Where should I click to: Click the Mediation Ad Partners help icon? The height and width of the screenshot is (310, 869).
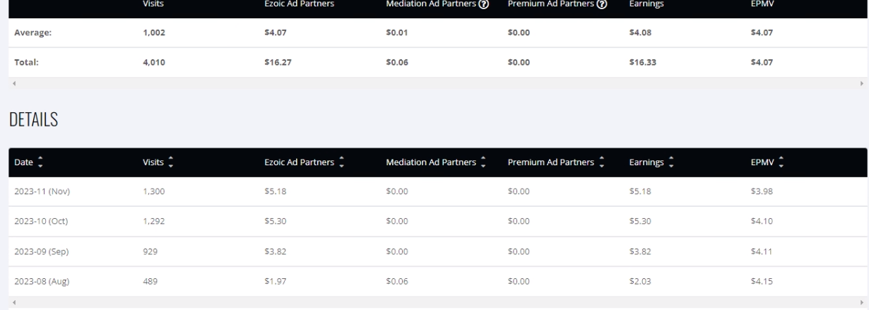tap(485, 4)
